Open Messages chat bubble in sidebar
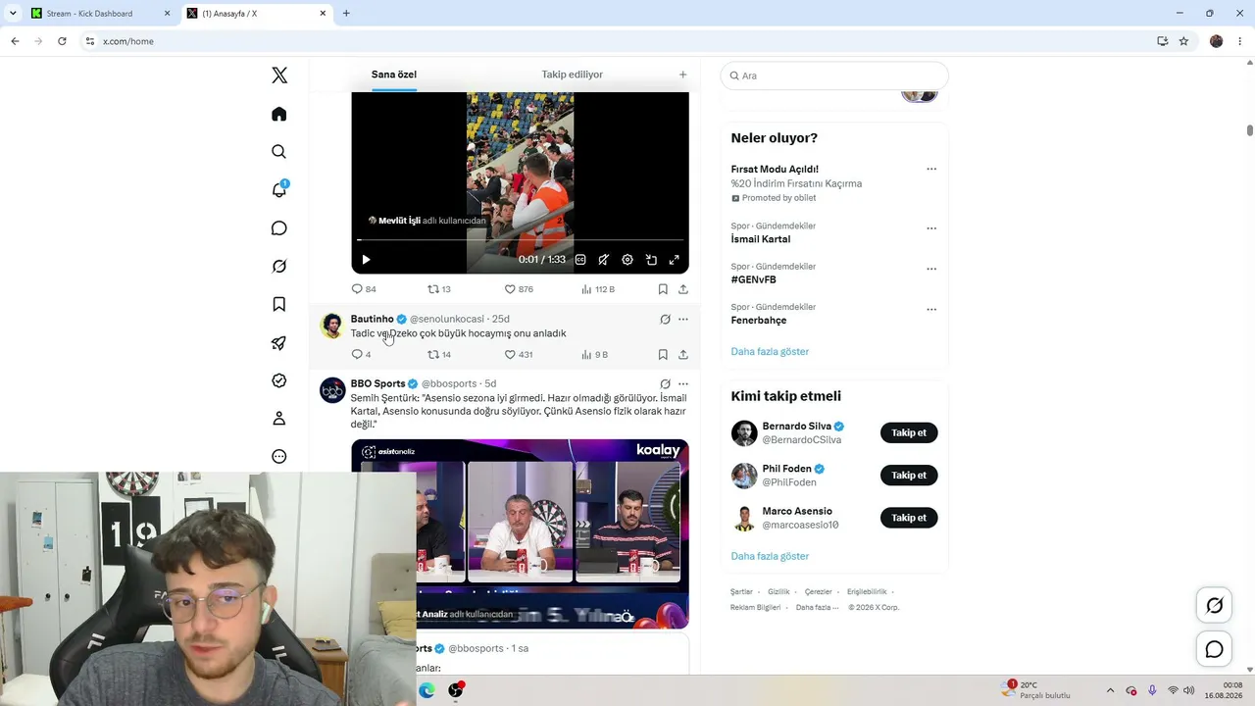 coord(279,228)
